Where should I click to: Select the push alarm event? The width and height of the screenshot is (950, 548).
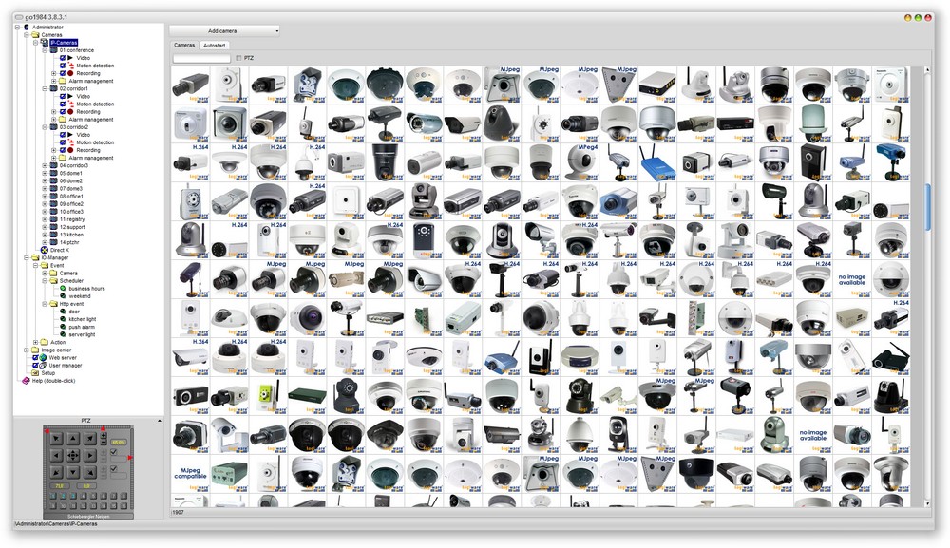[x=82, y=327]
